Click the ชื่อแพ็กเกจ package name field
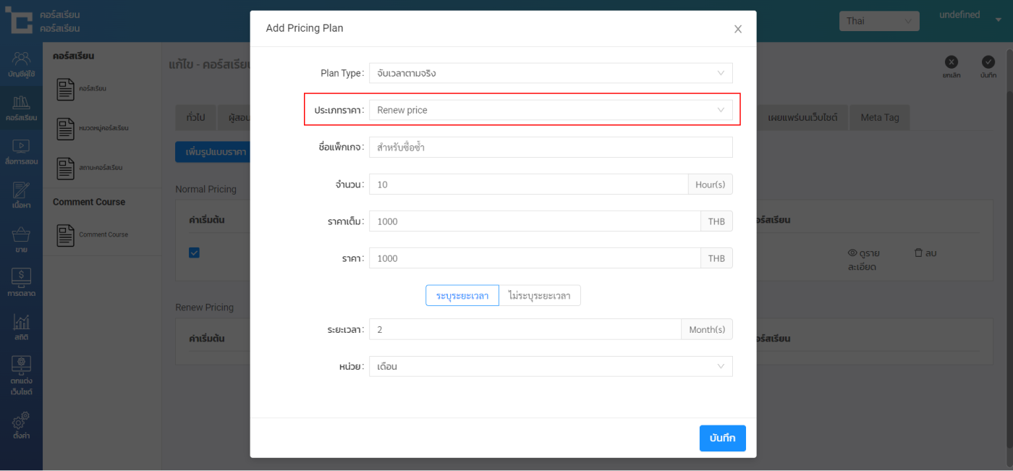Screen dimensions: 1013x471 pos(550,148)
